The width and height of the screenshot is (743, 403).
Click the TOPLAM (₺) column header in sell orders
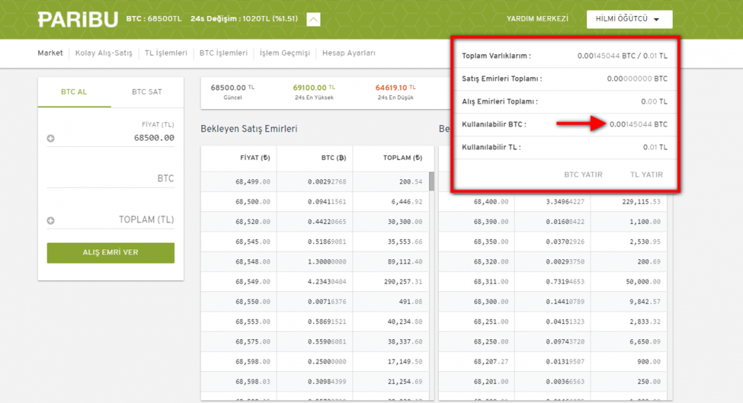point(403,158)
